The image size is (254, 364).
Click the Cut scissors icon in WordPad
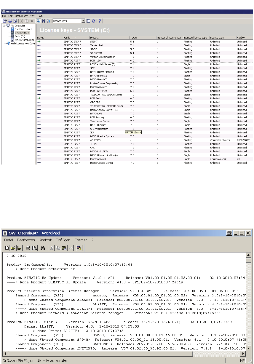pos(52,248)
